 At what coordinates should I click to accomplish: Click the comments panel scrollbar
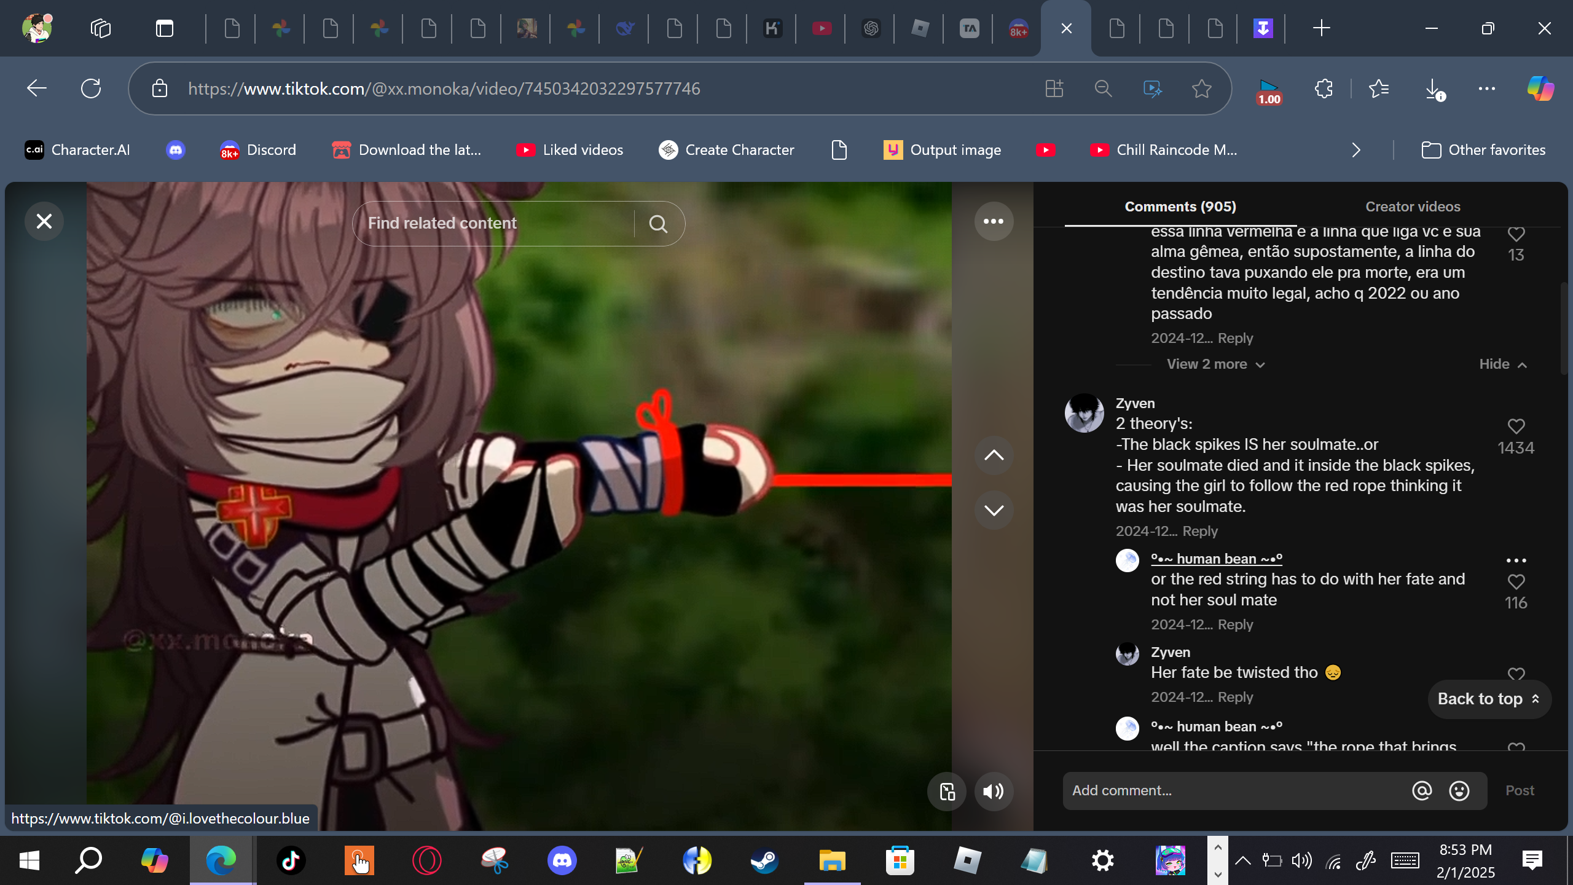(1564, 329)
